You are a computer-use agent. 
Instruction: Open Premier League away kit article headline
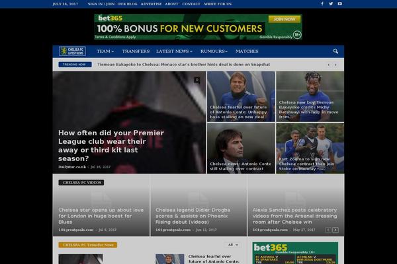click(x=111, y=146)
